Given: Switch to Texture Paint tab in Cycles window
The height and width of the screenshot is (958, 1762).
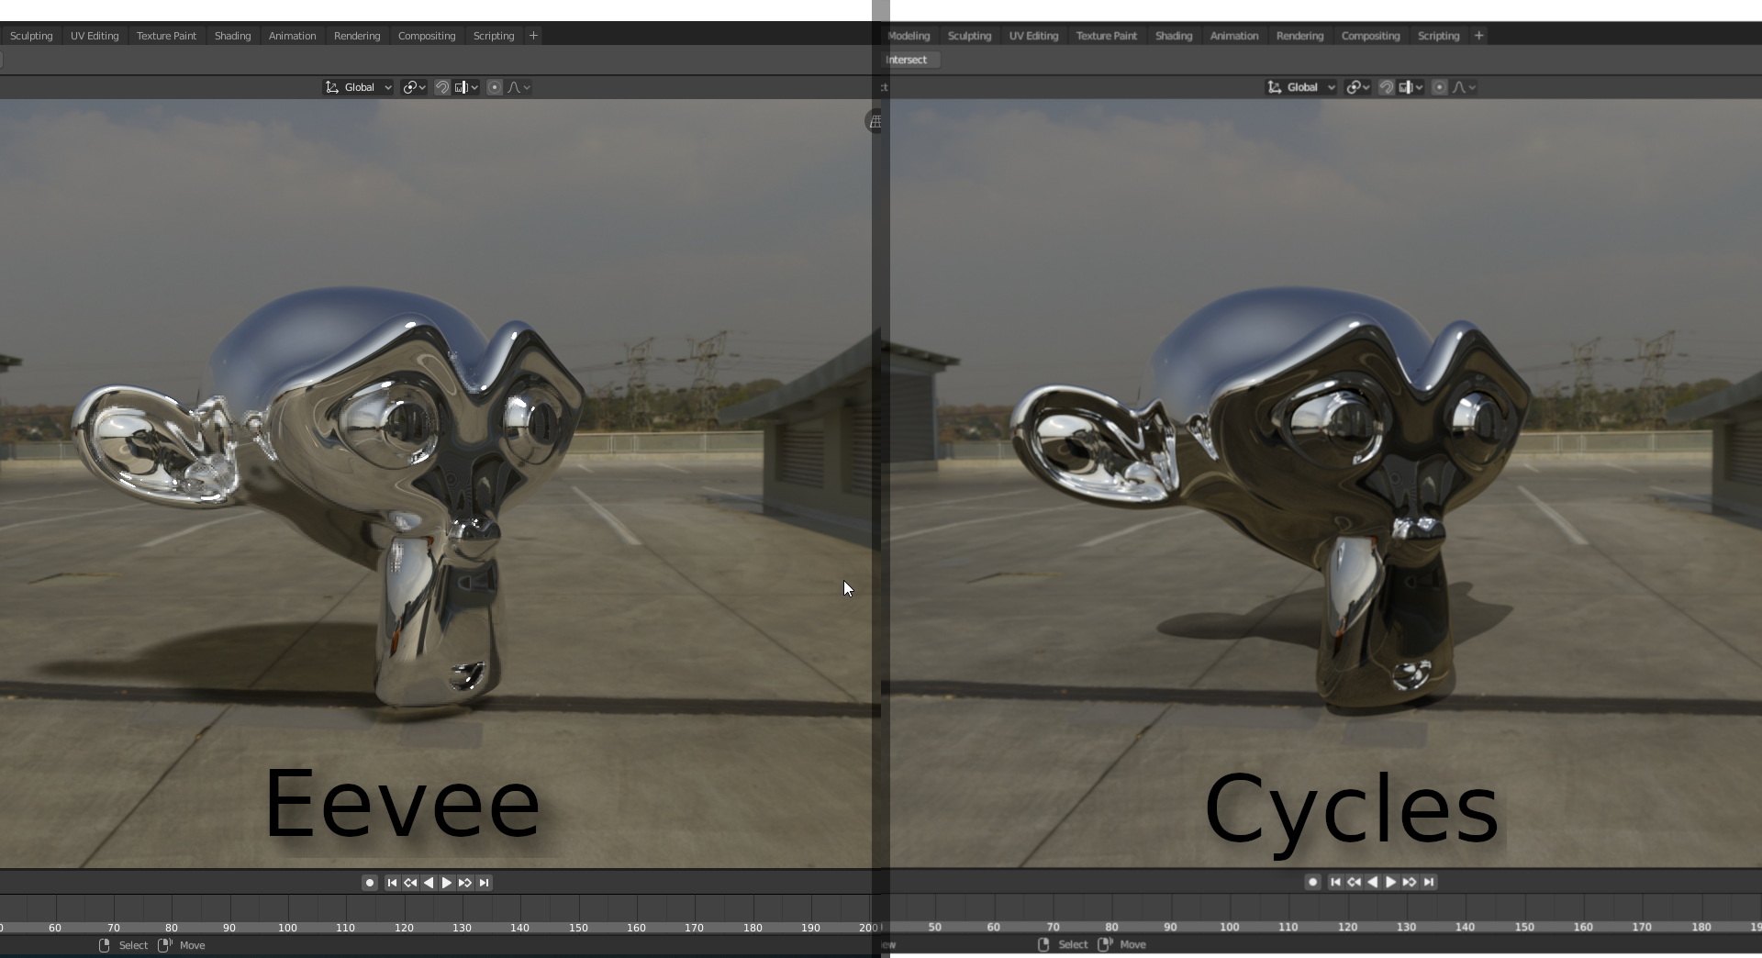Looking at the screenshot, I should (1106, 36).
